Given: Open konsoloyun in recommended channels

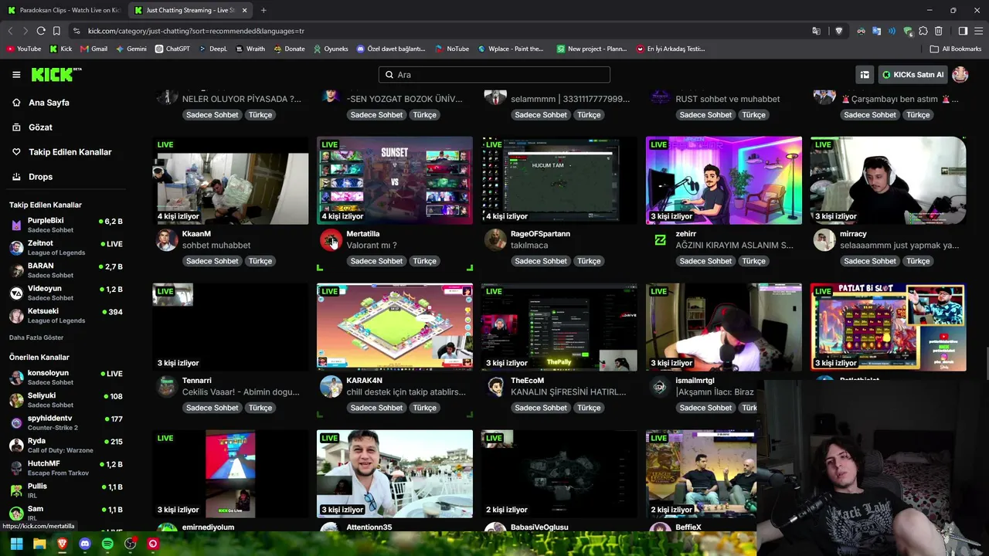Looking at the screenshot, I should coord(66,377).
